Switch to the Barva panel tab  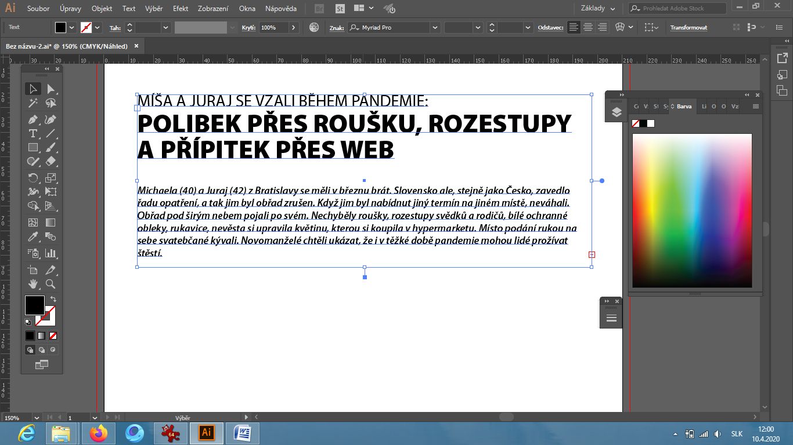coord(684,107)
